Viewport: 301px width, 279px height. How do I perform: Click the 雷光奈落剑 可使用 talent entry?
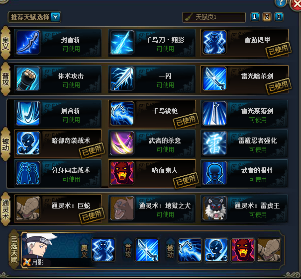[x=244, y=114]
